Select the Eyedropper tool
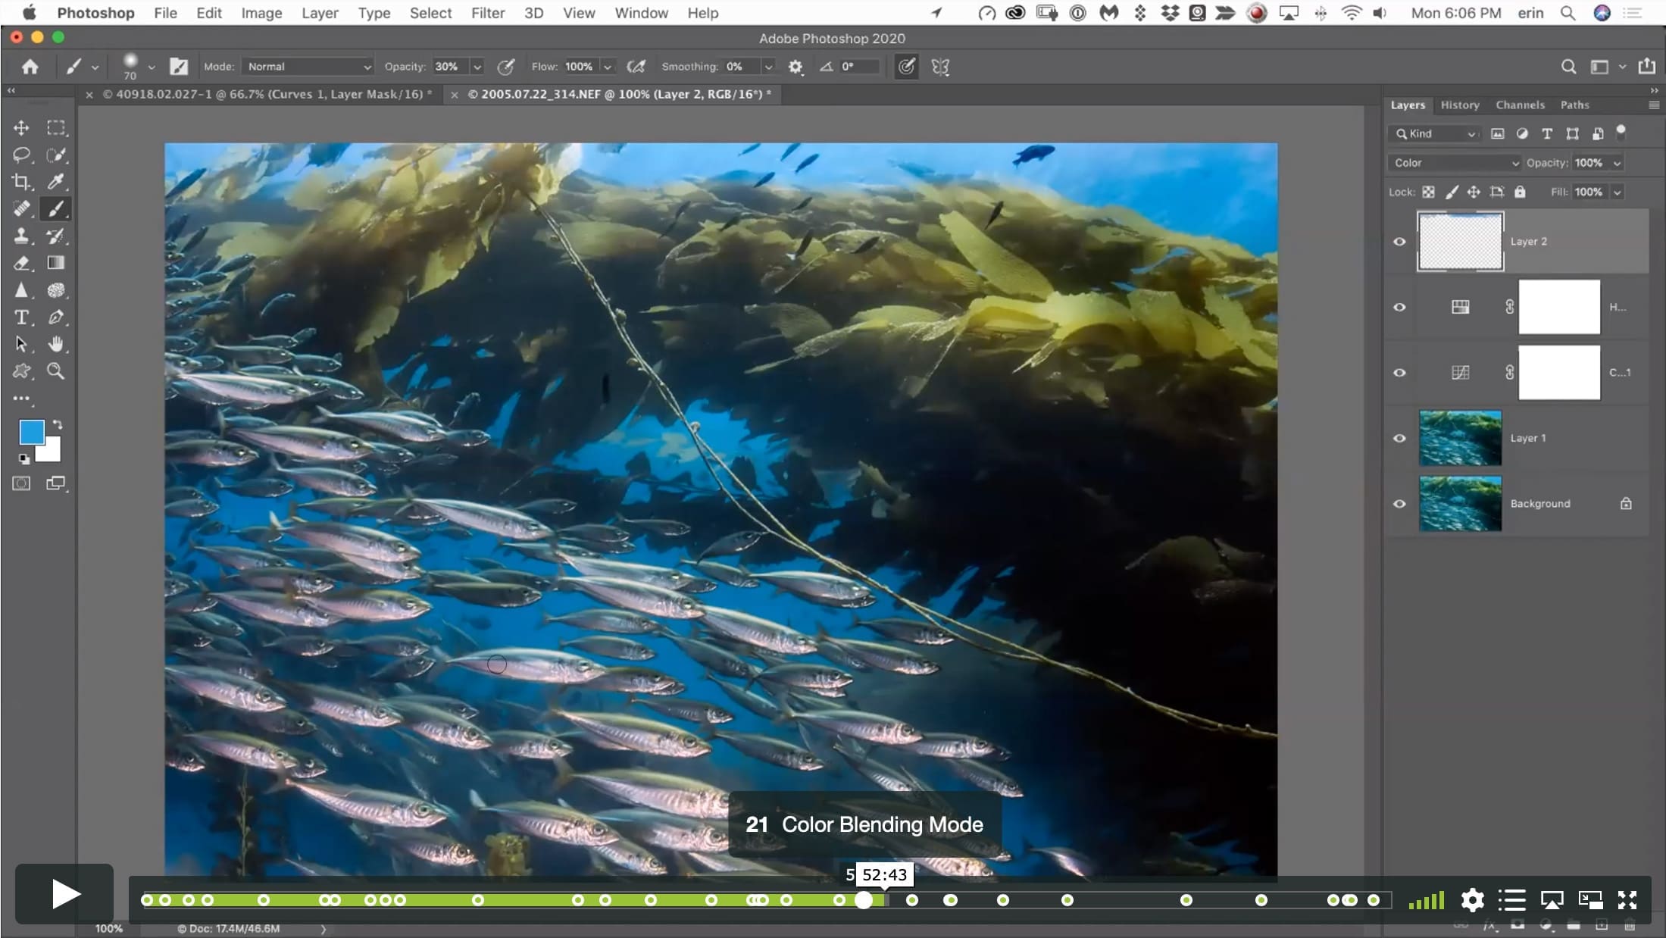 [56, 182]
